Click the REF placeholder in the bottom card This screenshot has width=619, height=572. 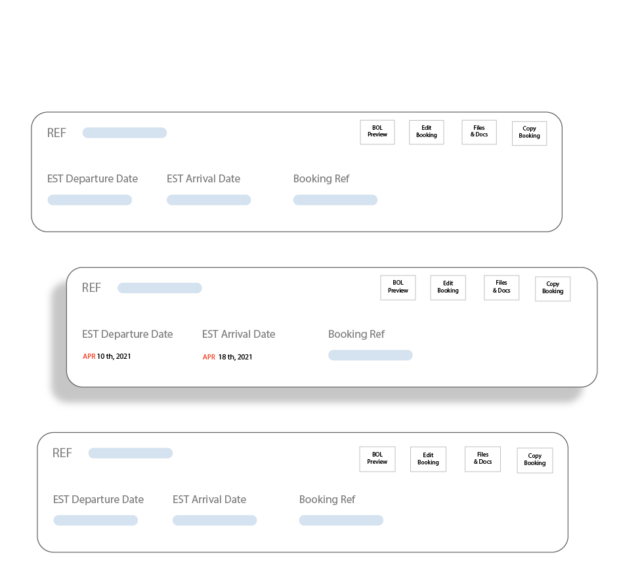click(131, 453)
